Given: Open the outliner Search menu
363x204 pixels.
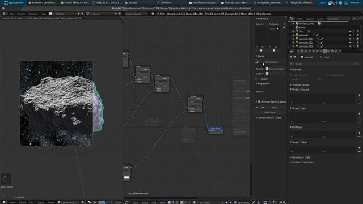Looking at the screenshot, I should (310, 19).
